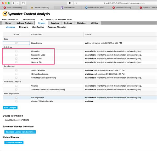Click the Sandboxing group heading
The image size is (157, 151).
[x=9, y=66]
